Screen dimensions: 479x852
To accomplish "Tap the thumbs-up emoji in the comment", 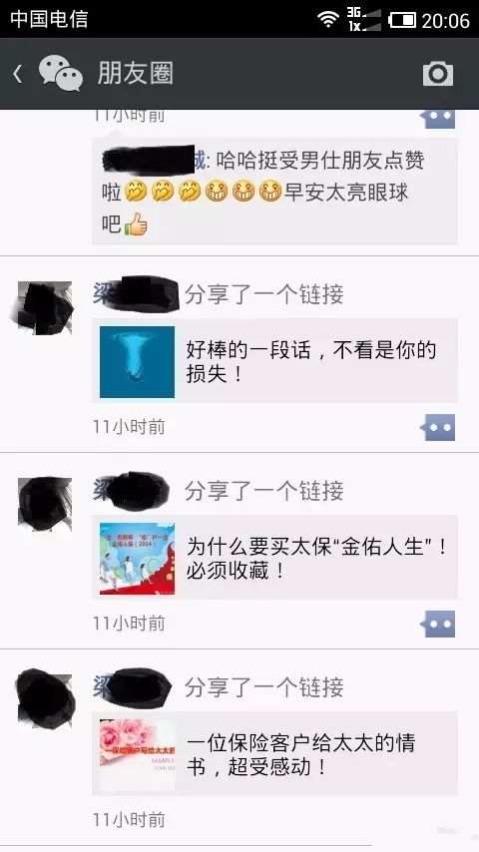I will (x=136, y=223).
